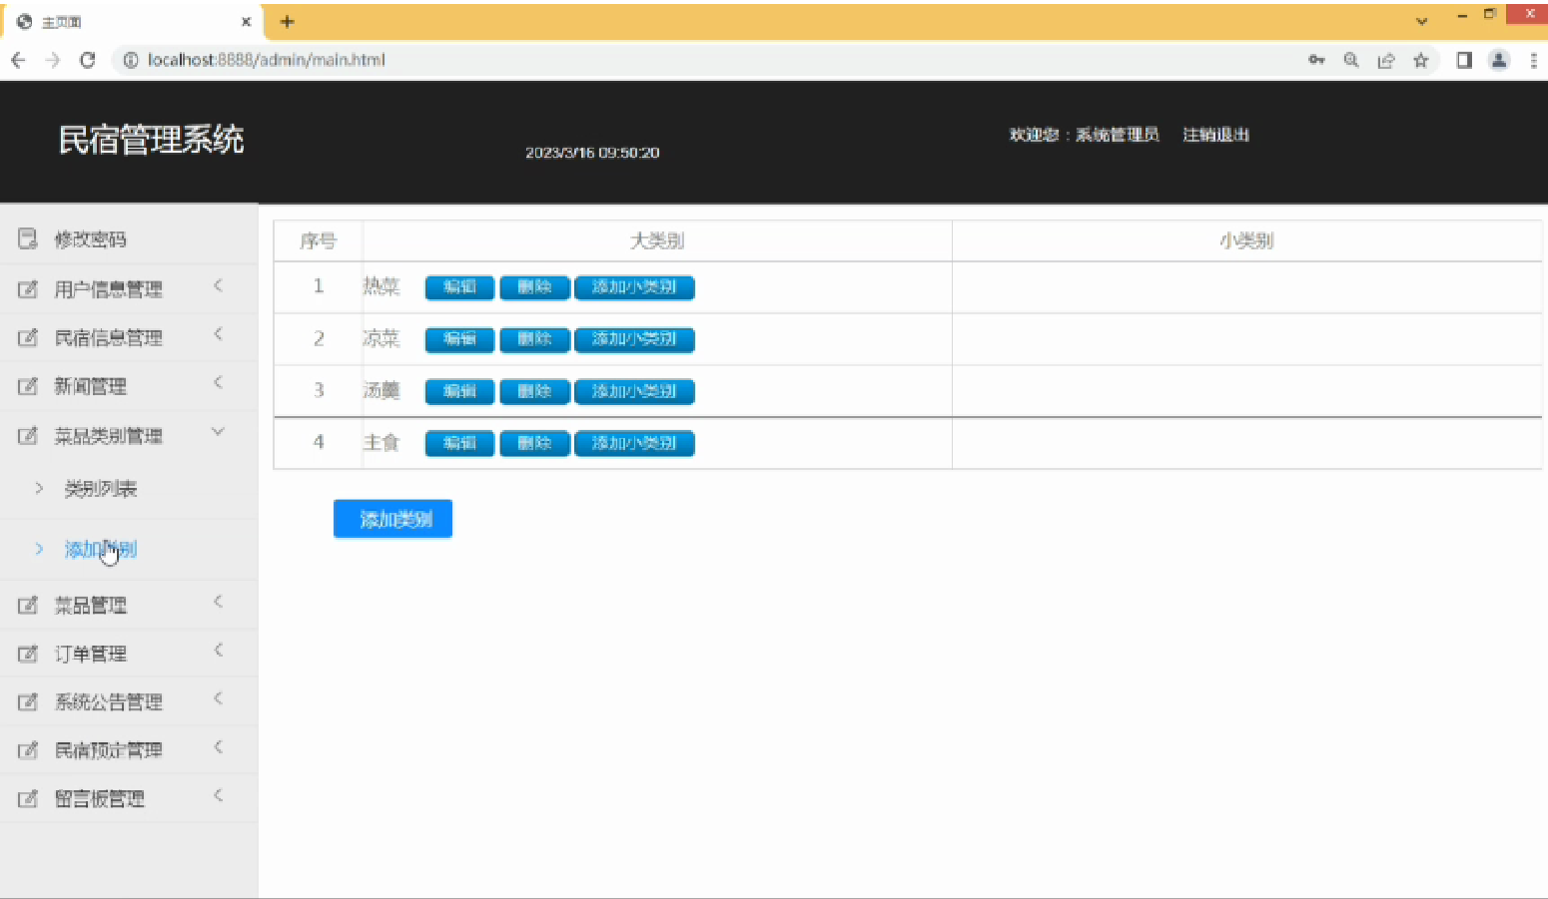This screenshot has width=1548, height=899.
Task: Click the 修改密码 sidebar icon
Action: pyautogui.click(x=28, y=238)
